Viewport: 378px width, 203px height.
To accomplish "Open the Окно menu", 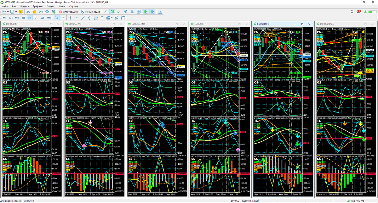I will click(x=62, y=6).
